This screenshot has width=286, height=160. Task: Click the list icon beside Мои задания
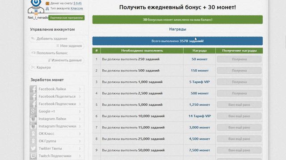point(58,46)
